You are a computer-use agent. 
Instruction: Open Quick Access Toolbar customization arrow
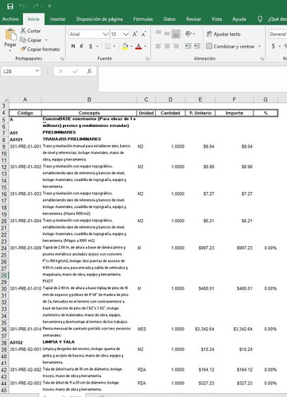(x=49, y=6)
